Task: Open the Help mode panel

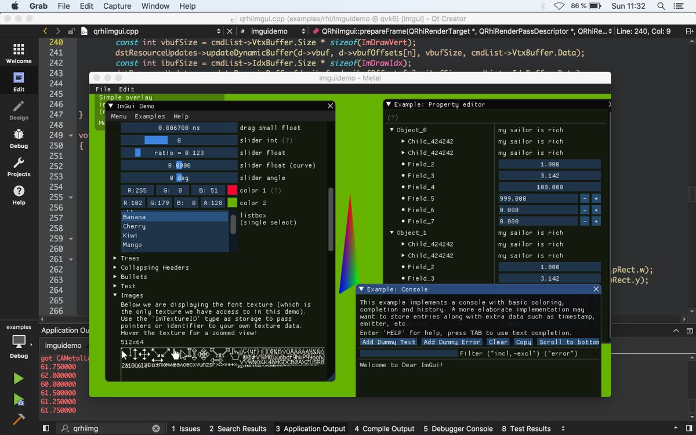Action: [18, 194]
